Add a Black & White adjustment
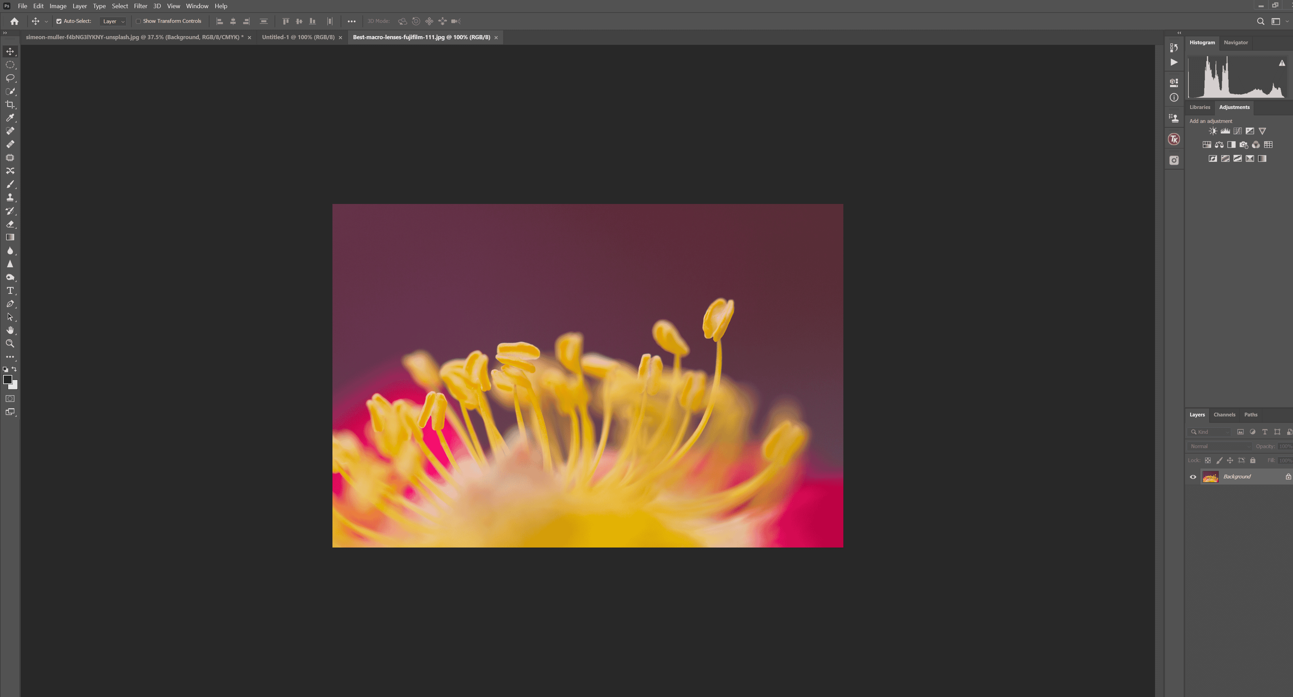 [x=1231, y=144]
